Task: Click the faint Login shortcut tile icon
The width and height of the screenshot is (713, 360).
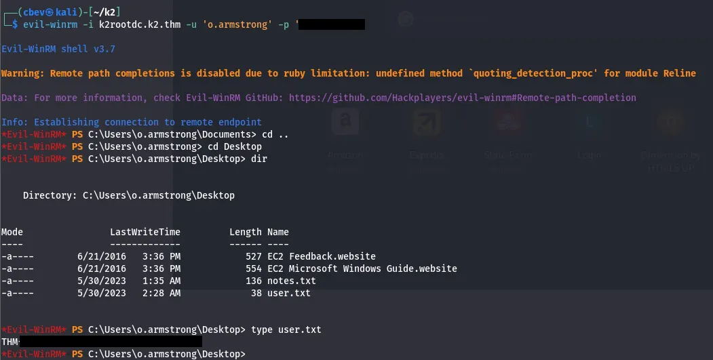Action: tap(589, 123)
